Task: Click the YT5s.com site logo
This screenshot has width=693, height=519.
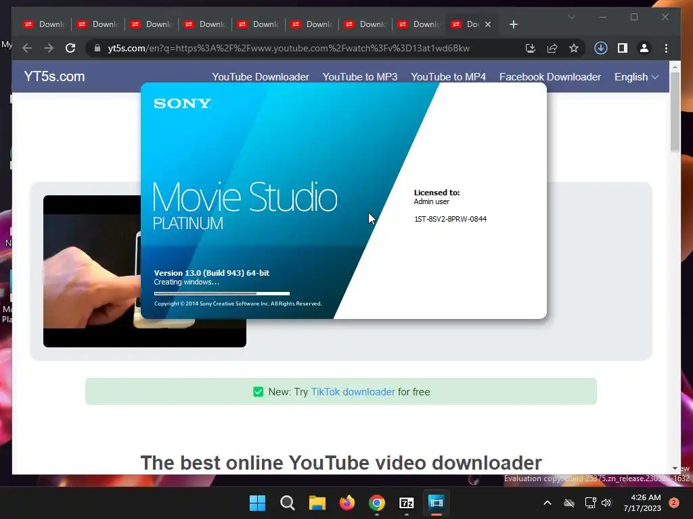Action: coord(54,76)
